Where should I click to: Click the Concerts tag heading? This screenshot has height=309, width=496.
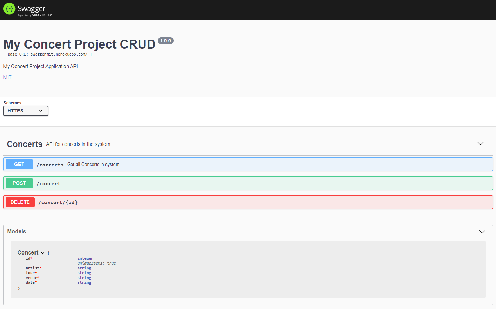[x=24, y=144]
